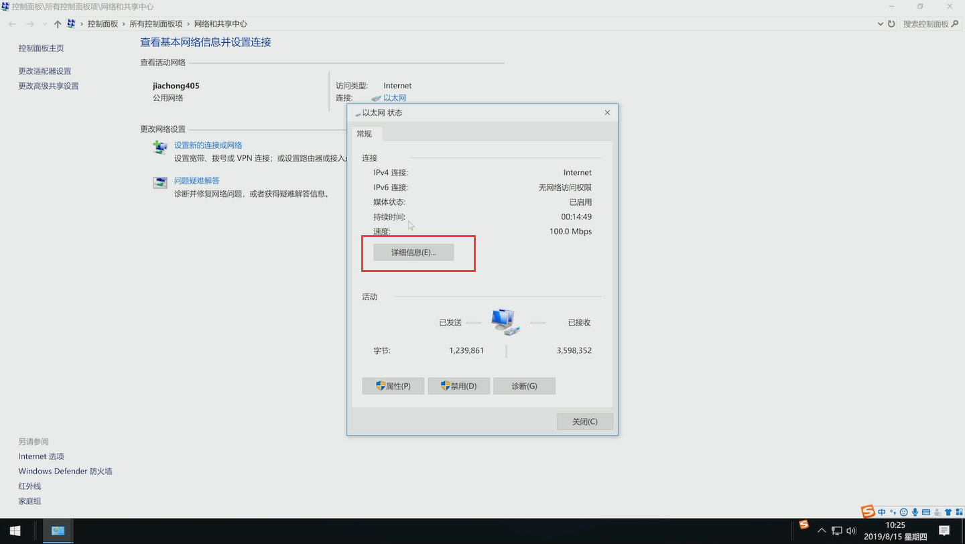This screenshot has height=544, width=965.
Task: Click the Forward arrow in navigation bar
Action: (x=29, y=24)
